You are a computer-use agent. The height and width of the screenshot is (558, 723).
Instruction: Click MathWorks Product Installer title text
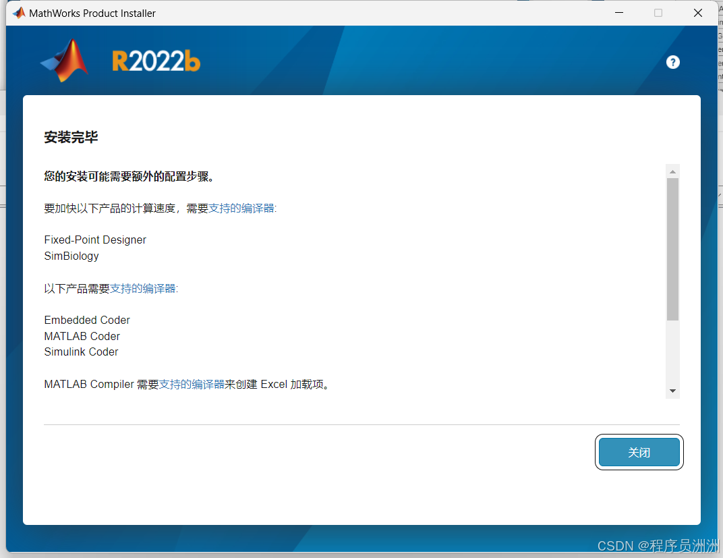tap(92, 13)
